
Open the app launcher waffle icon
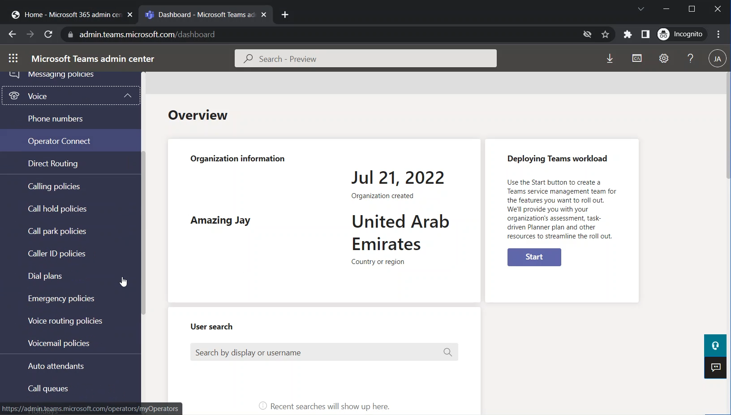(x=13, y=59)
